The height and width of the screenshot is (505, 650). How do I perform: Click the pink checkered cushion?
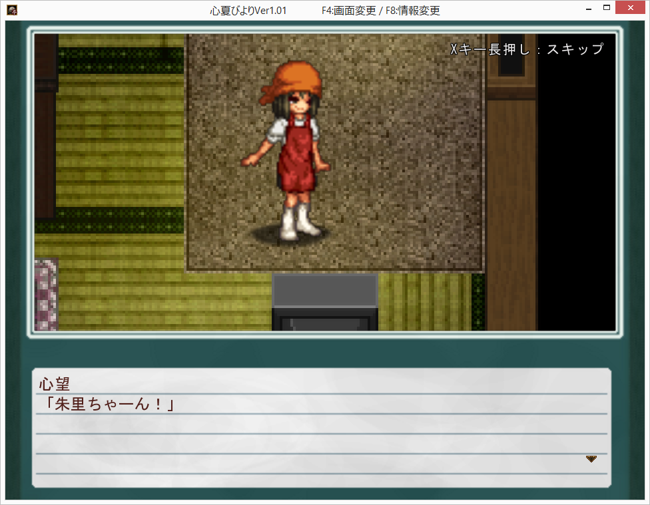[46, 295]
